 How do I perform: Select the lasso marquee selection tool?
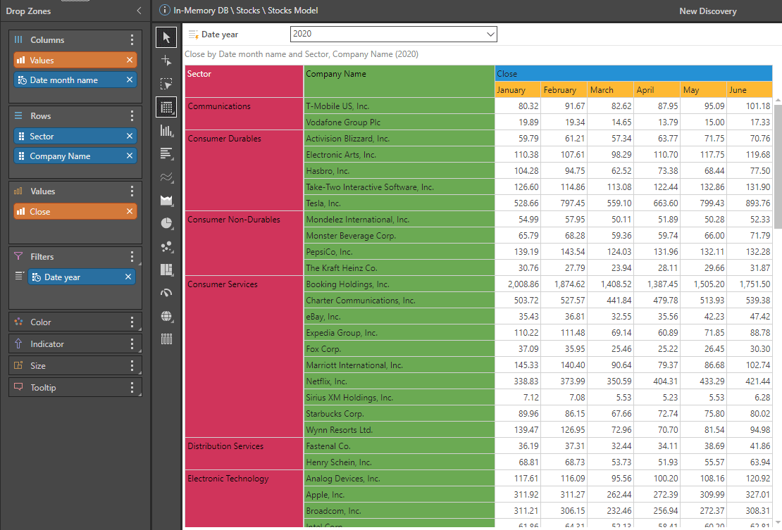(166, 84)
